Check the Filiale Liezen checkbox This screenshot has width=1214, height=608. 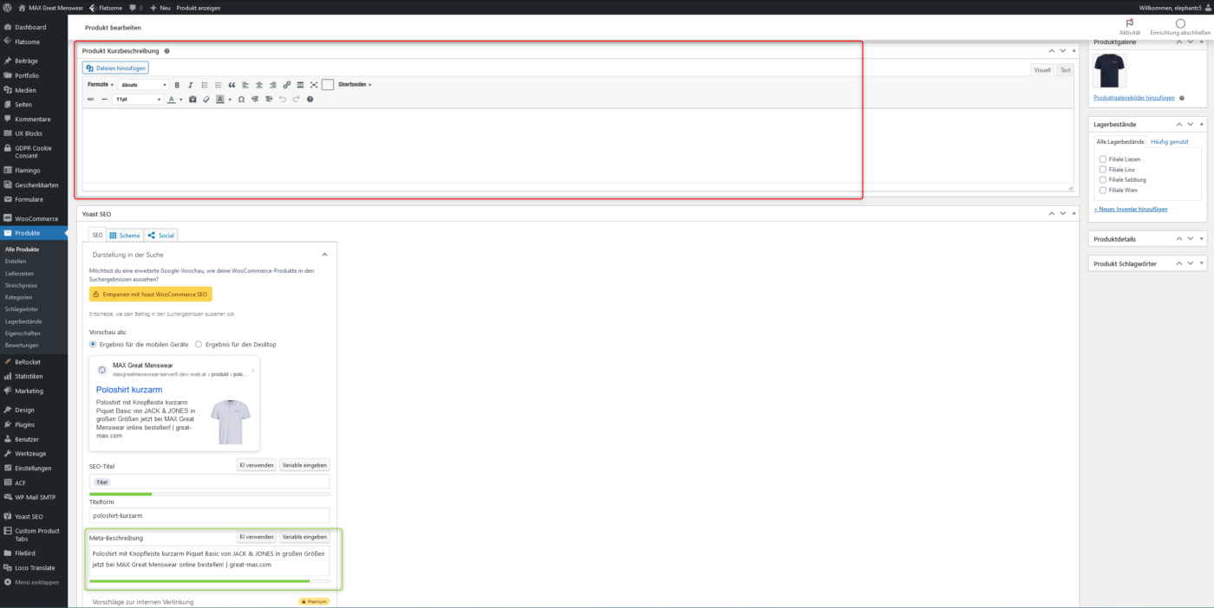point(1103,159)
